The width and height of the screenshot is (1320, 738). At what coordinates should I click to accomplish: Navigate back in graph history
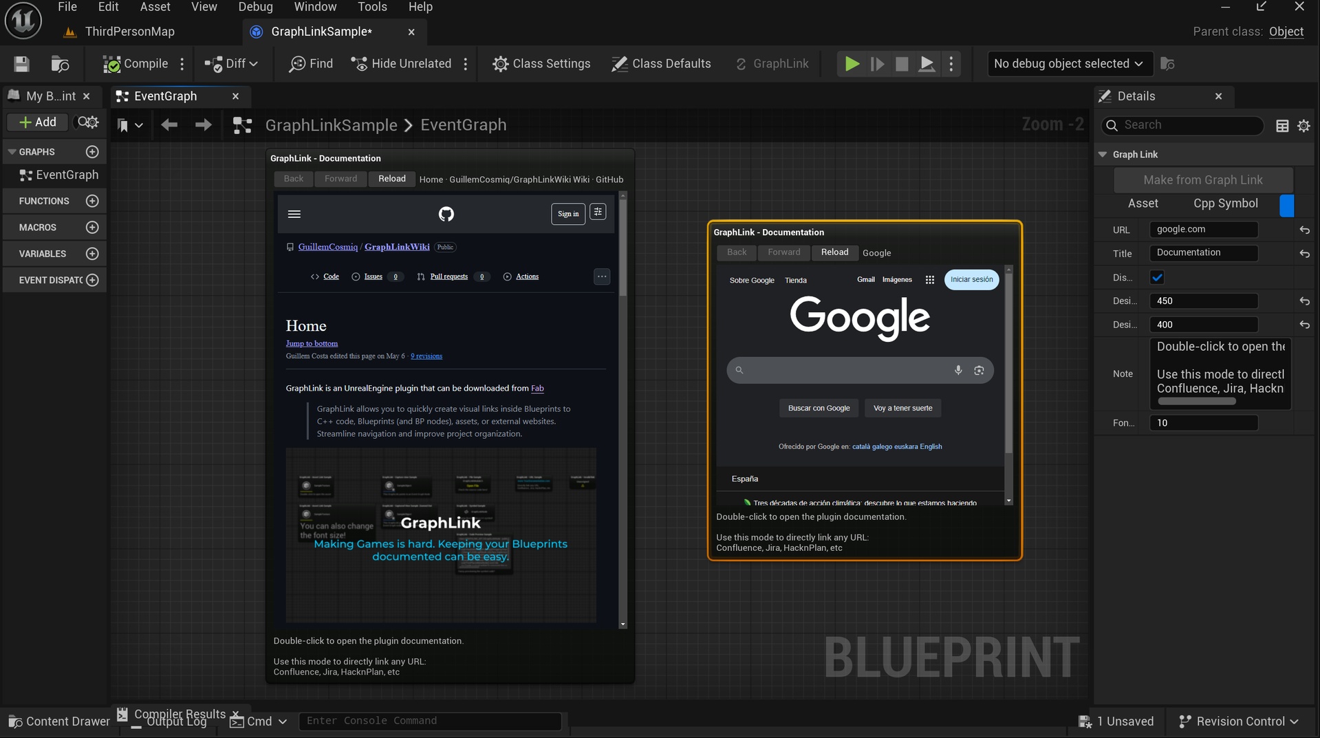point(169,125)
